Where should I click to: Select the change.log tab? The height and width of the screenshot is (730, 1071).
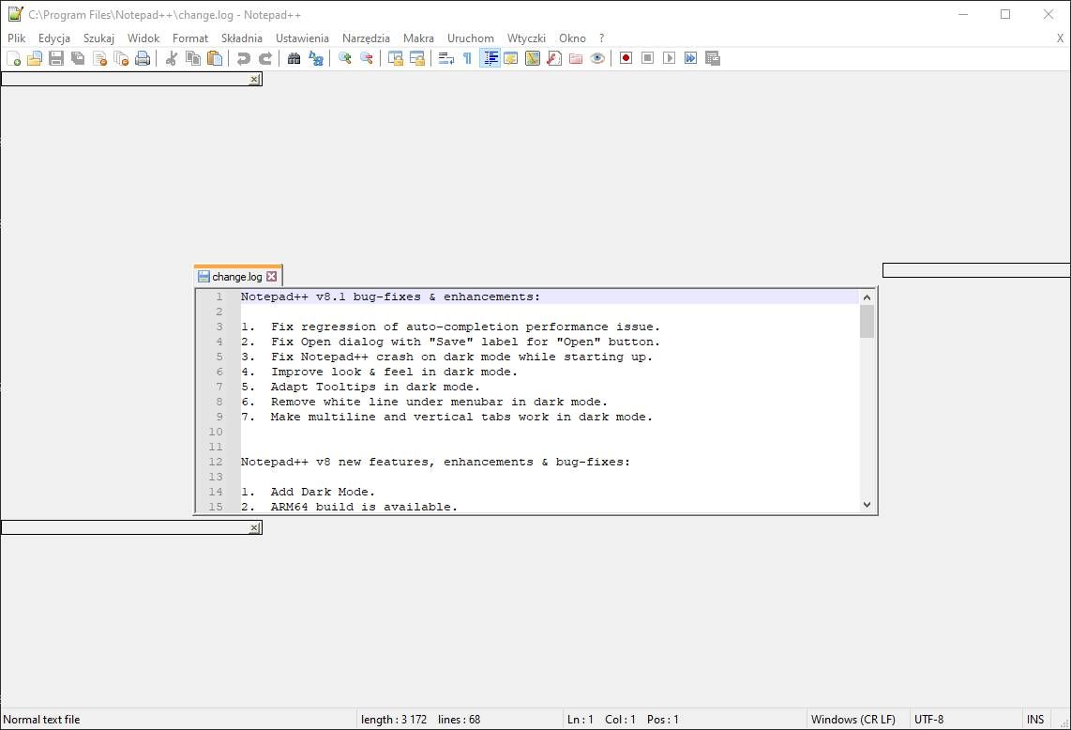[237, 277]
